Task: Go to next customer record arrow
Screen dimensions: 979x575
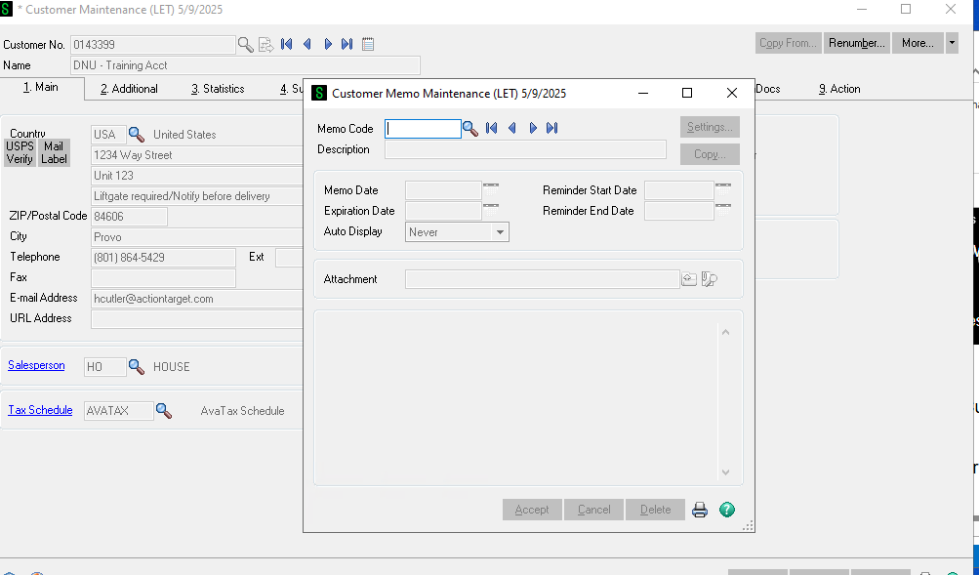Action: [328, 44]
